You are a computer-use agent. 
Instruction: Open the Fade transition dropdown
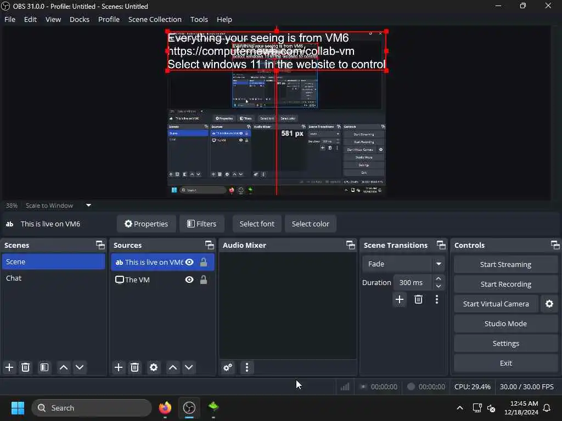403,264
